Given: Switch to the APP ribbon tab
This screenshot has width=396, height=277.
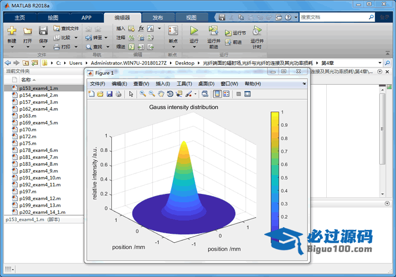Looking at the screenshot, I should tap(86, 17).
